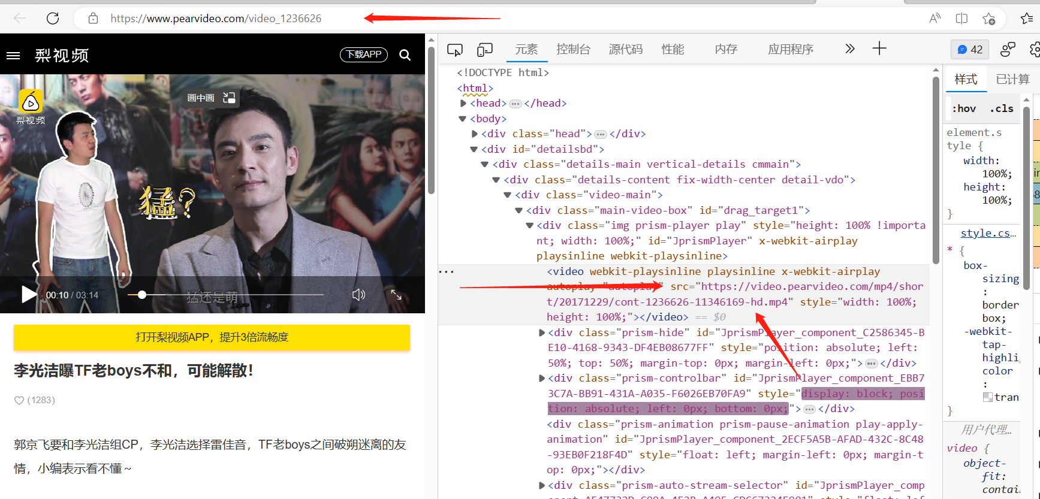Open the DevTools customize icon beside issues
This screenshot has width=1040, height=499.
pos(1008,49)
